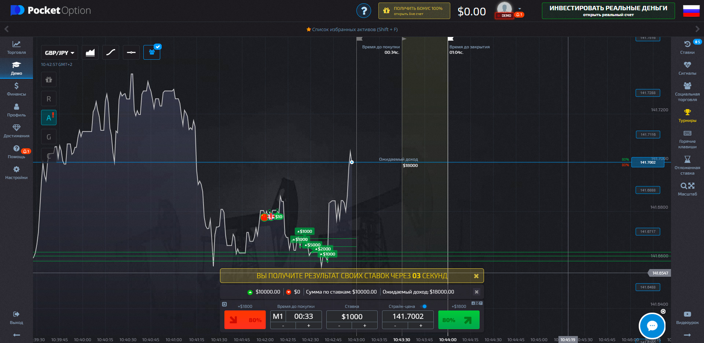This screenshot has height=343, width=704.
Task: Click Получить бонус 100% banner button
Action: pos(414,11)
